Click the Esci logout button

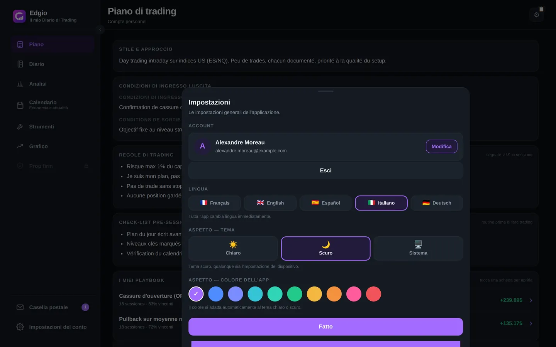click(325, 170)
